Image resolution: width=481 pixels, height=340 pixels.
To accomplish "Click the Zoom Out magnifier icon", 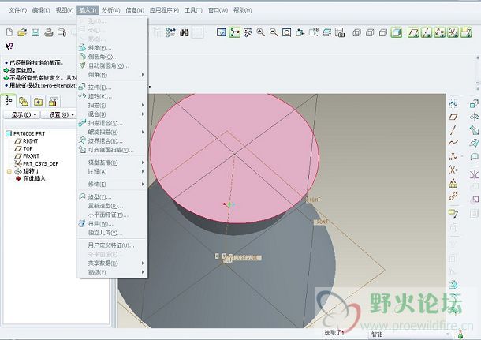I will click(274, 32).
